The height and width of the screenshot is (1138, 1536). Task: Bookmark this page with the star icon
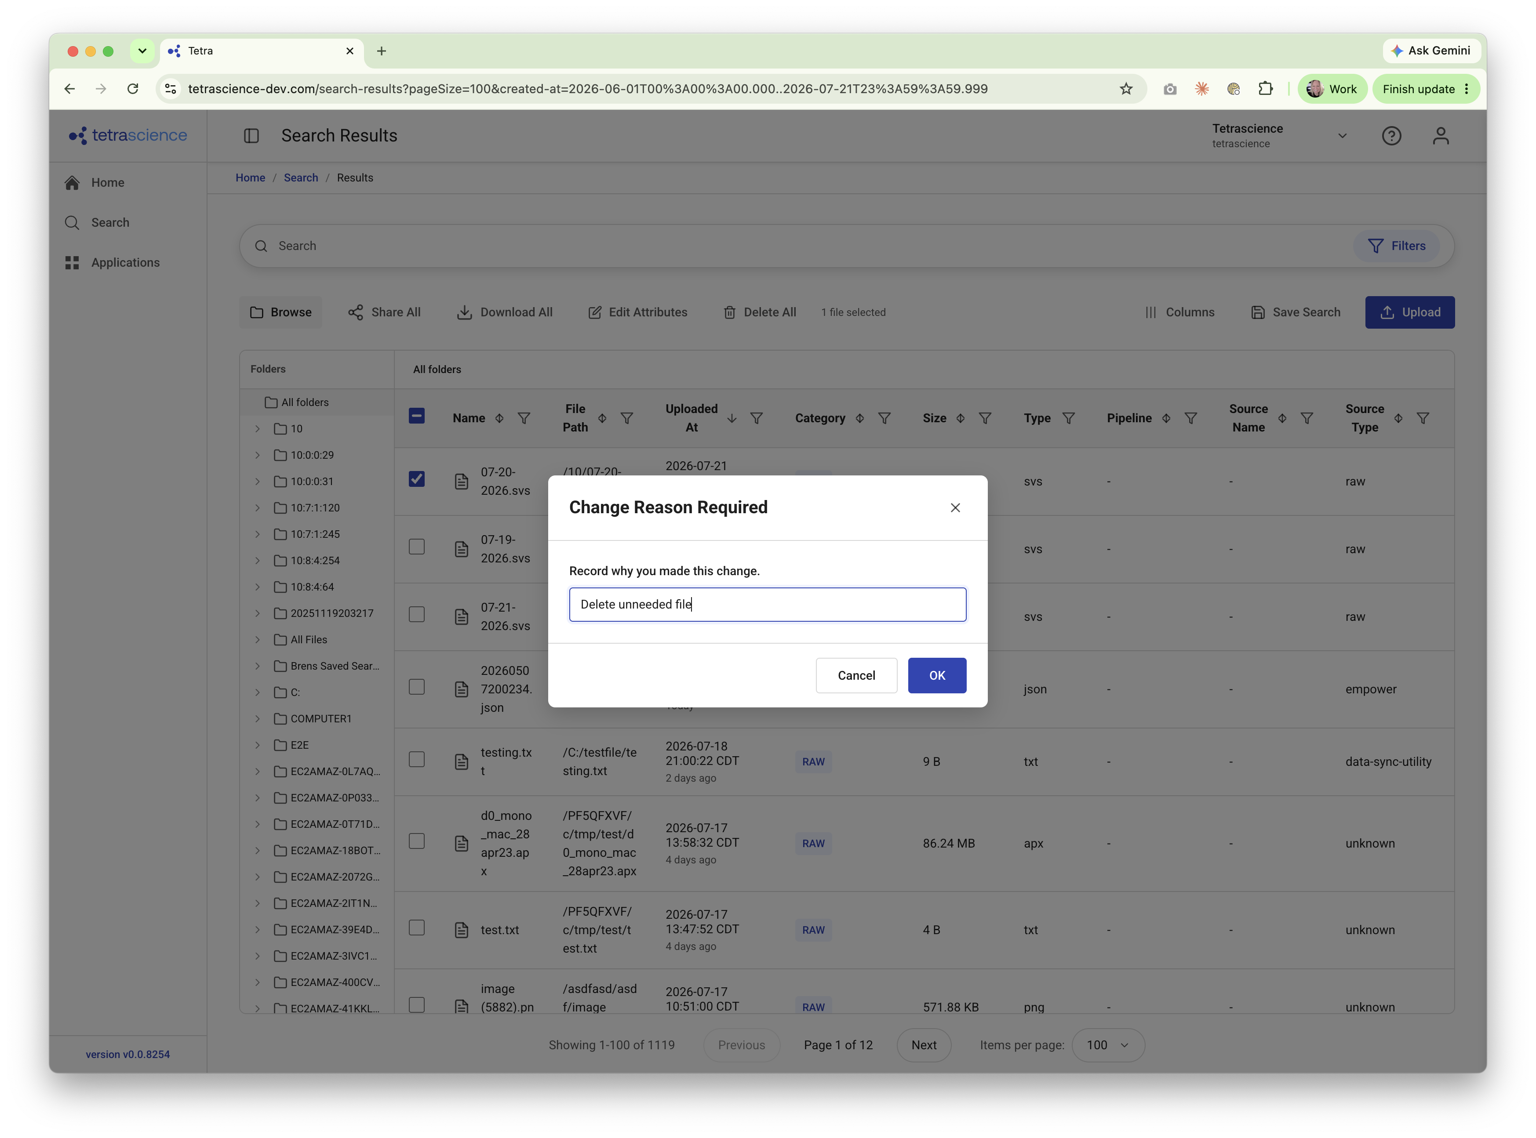point(1126,89)
